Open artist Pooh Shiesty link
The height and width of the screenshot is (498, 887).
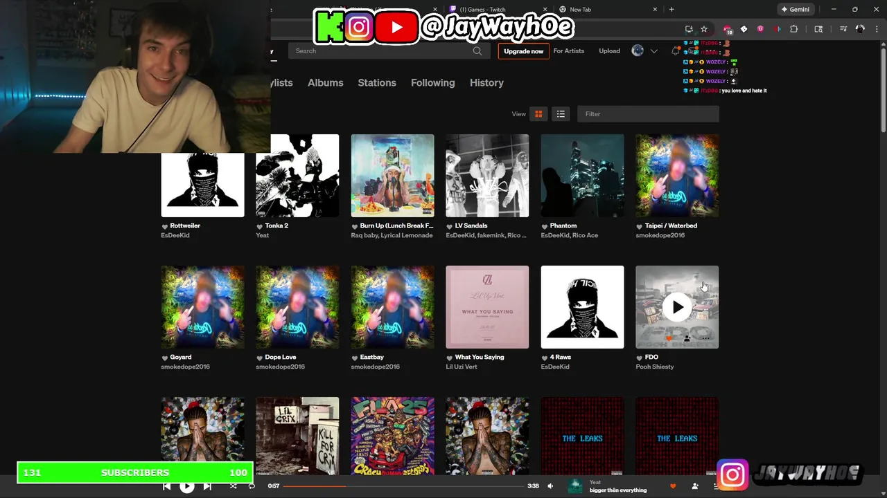(x=654, y=367)
